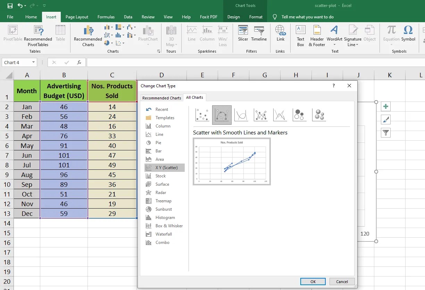Click the smooth lines chart preview
This screenshot has width=425, height=290.
[231, 161]
